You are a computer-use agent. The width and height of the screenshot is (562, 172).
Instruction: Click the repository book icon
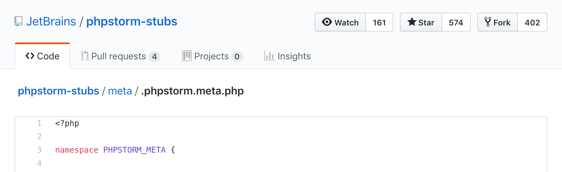tap(18, 21)
